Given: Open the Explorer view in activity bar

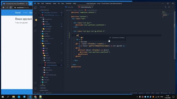Looking at the screenshot, I should coord(35,8).
